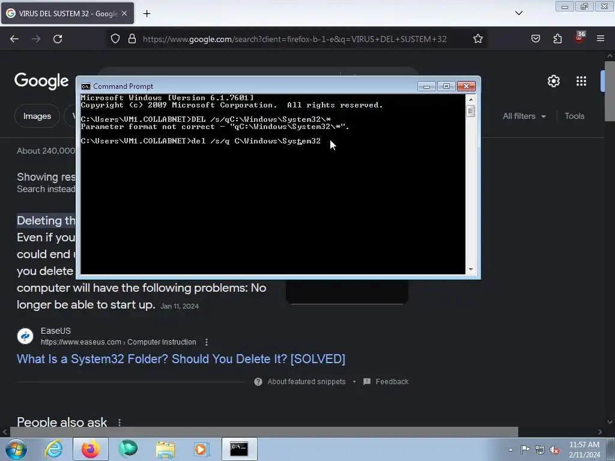Open the Google apps grid
This screenshot has height=461, width=615.
point(581,81)
